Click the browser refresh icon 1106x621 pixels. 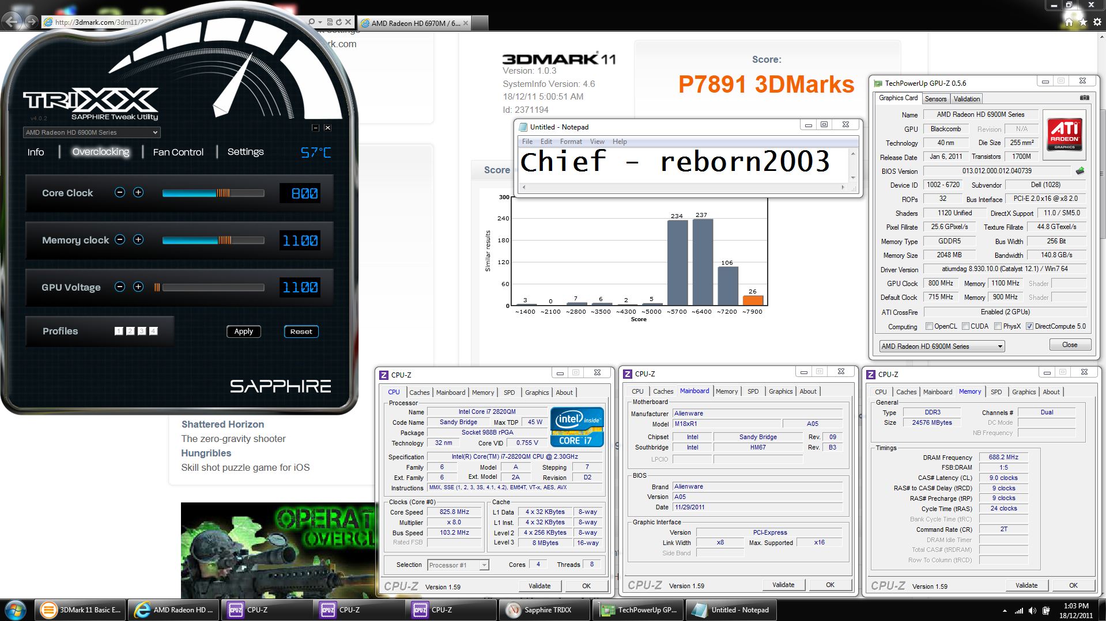(x=339, y=22)
